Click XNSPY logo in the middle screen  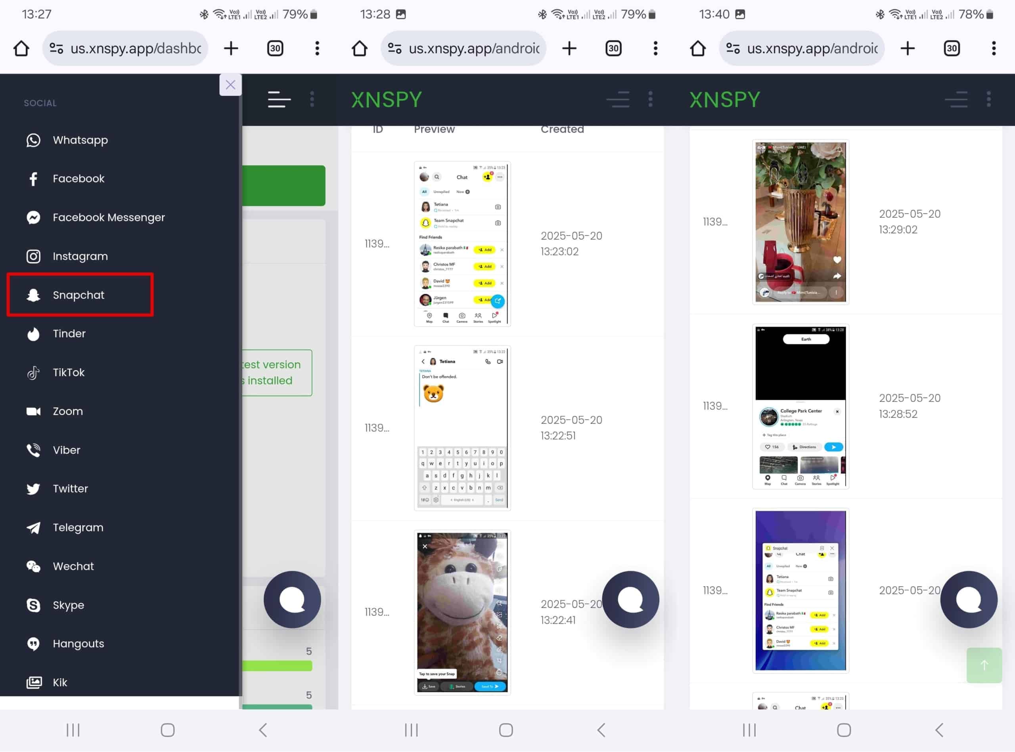tap(387, 100)
